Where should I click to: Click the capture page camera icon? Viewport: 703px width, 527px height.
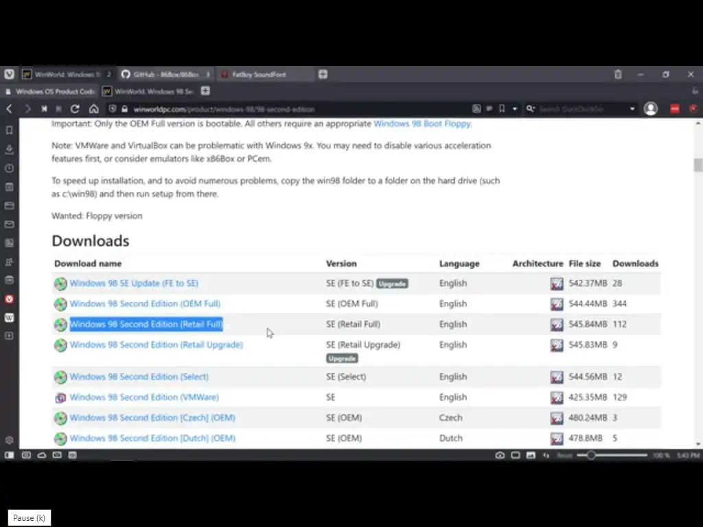click(500, 456)
